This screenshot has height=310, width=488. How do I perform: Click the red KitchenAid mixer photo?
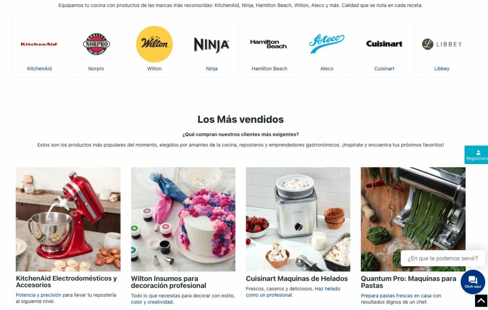tap(68, 219)
